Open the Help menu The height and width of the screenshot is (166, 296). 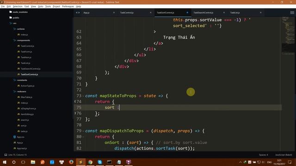[78, 6]
